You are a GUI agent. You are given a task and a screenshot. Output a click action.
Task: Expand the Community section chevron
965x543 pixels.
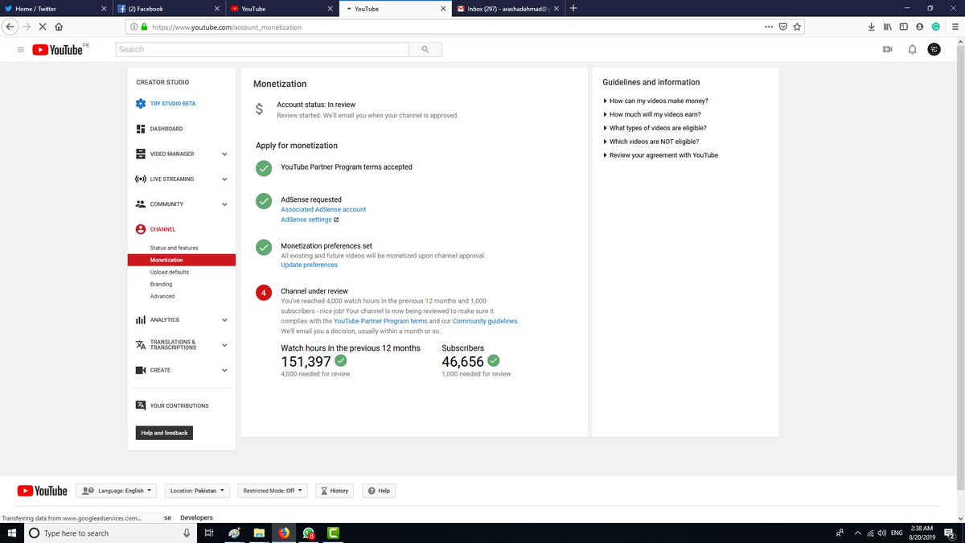[224, 204]
